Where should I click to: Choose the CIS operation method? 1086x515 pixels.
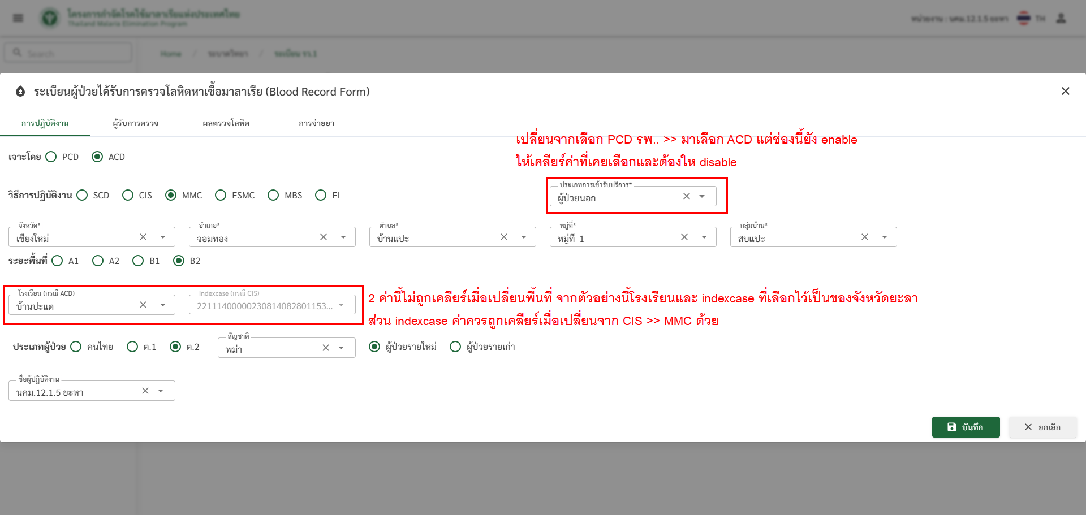coord(128,195)
